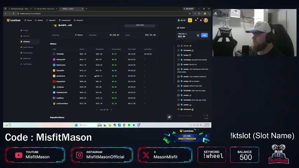
Task: Click the Deposits History heading
Action: click(57, 118)
